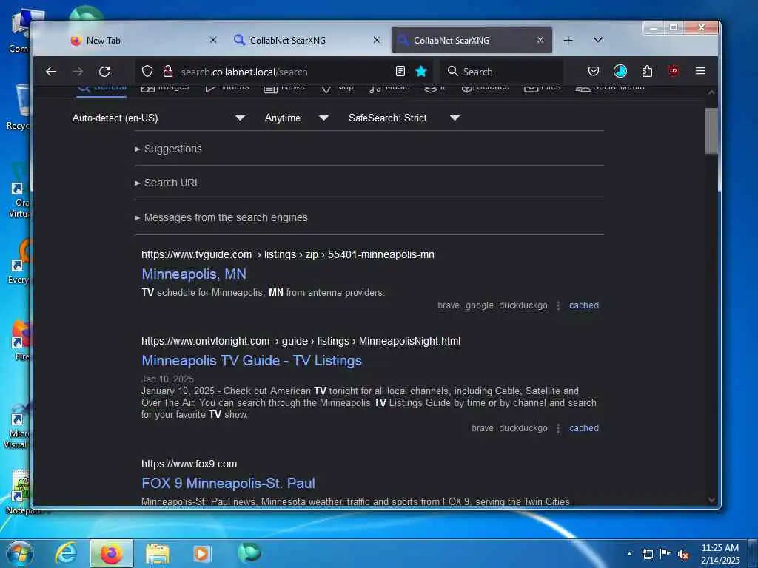758x568 pixels.
Task: Click the Firefox Search box
Action: click(x=501, y=72)
